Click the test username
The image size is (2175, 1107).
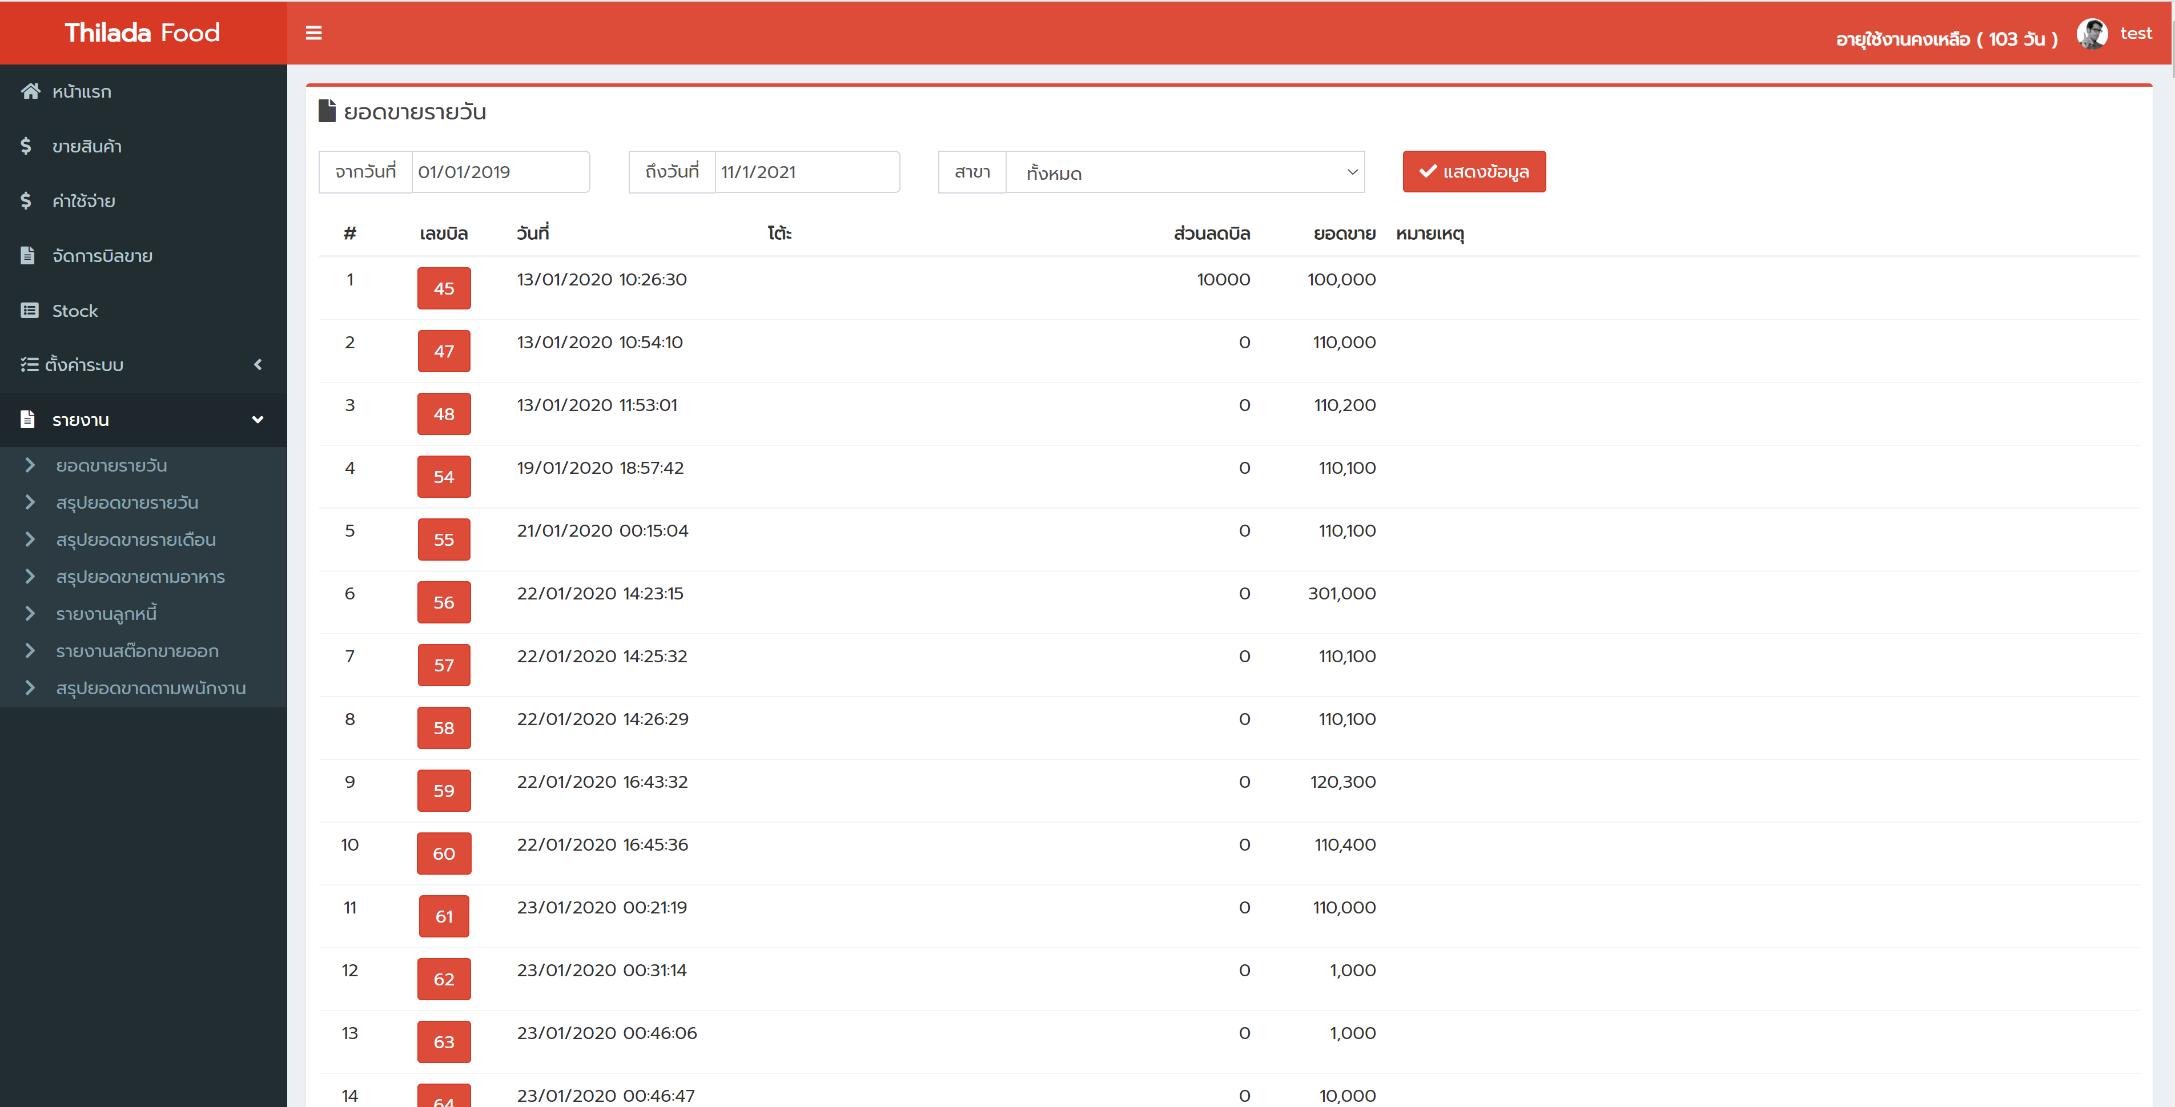[2136, 34]
